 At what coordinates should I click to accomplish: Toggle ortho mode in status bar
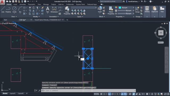(109, 94)
